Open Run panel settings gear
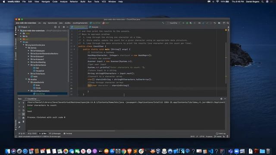 click(x=221, y=99)
